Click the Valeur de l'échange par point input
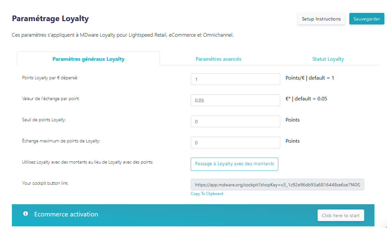Image resolution: width=387 pixels, height=228 pixels. (x=235, y=100)
